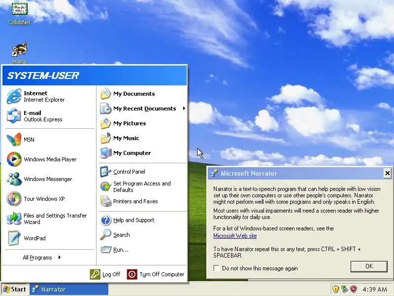
Task: Open Windows Media Player icon
Action: (14, 159)
